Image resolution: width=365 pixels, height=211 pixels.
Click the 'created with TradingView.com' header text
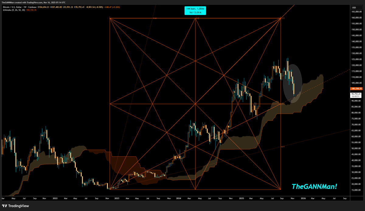point(28,2)
